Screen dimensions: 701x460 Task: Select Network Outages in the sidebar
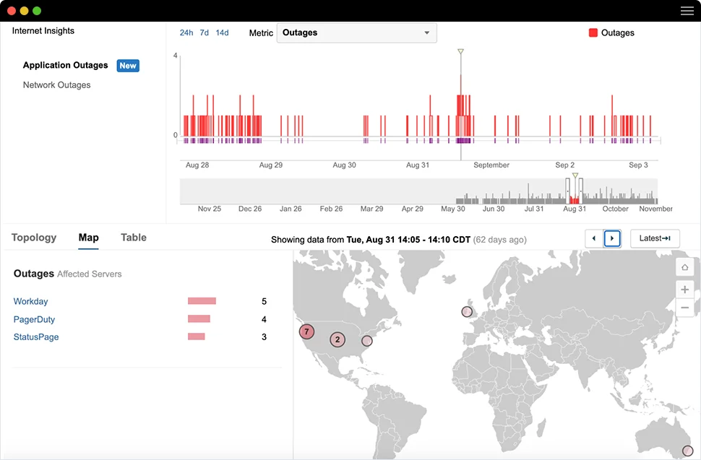click(56, 84)
